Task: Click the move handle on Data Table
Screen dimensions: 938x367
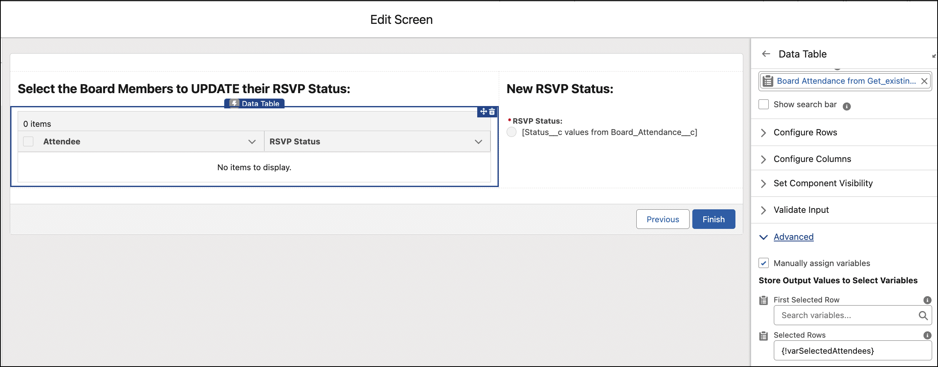Action: point(483,112)
